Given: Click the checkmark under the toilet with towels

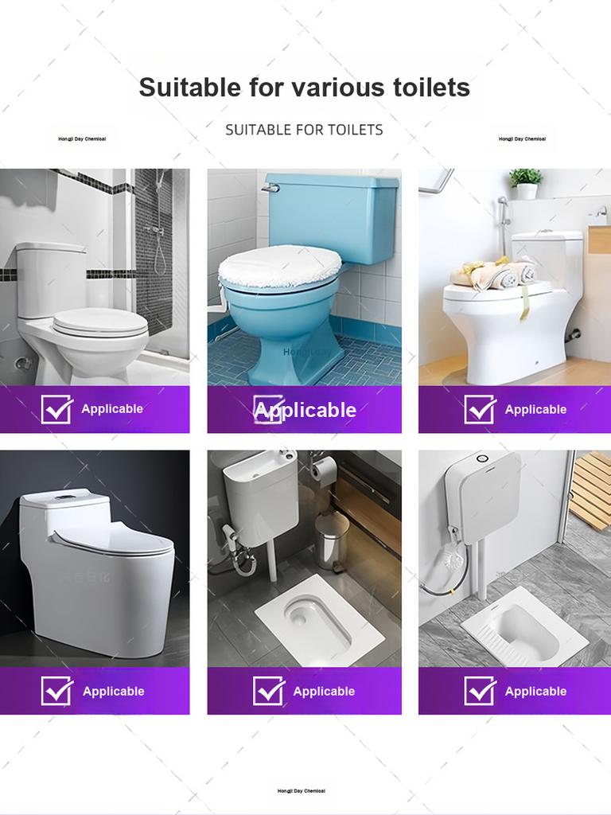Looking at the screenshot, I should pyautogui.click(x=480, y=409).
